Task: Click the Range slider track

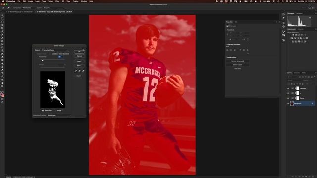Action: pos(52,67)
